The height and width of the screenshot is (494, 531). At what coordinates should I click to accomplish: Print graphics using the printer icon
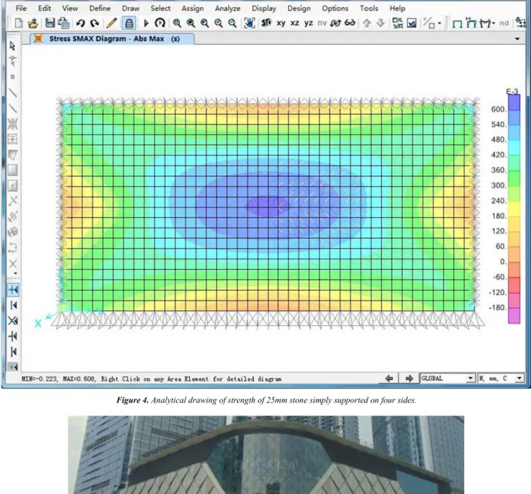pos(63,23)
